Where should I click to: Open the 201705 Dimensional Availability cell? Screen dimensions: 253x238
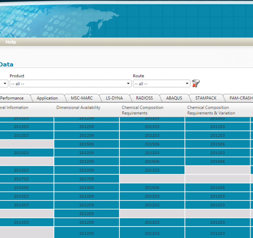tap(87, 179)
